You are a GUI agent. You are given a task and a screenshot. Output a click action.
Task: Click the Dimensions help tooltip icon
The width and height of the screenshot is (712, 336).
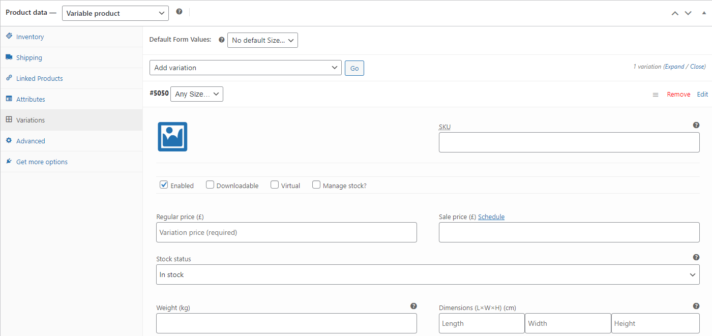[696, 306]
